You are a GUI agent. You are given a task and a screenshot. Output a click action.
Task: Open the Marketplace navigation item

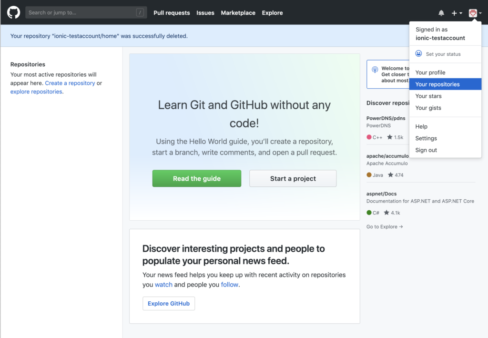pos(238,13)
